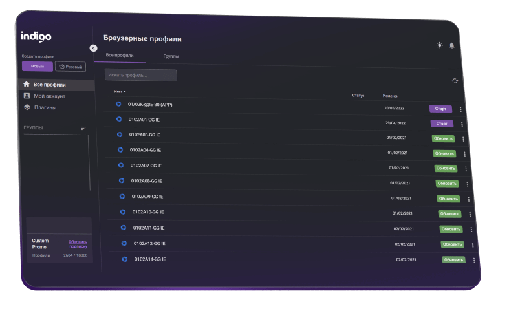The width and height of the screenshot is (509, 313).
Task: Collapse the sidebar with the arrow button
Action: [x=93, y=48]
